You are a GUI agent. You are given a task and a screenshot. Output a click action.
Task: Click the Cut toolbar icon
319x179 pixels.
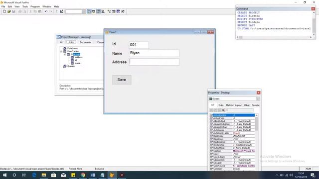pyautogui.click(x=31, y=11)
